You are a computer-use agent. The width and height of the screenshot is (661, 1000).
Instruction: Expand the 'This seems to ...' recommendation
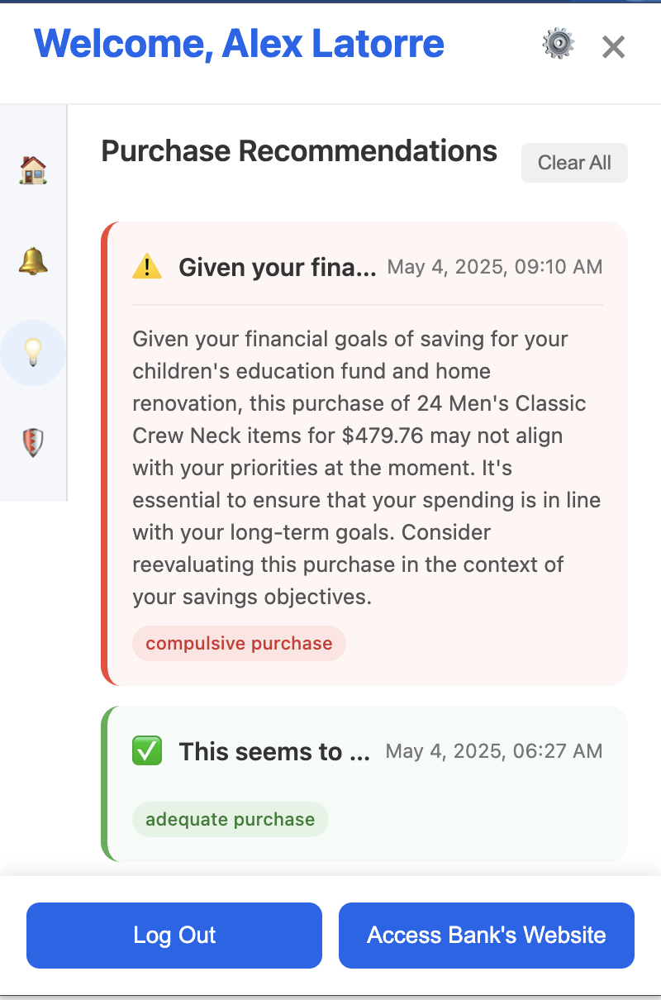point(274,751)
